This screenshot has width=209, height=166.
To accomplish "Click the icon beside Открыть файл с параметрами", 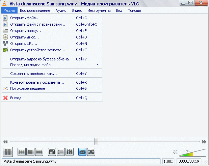I will point(5,24).
